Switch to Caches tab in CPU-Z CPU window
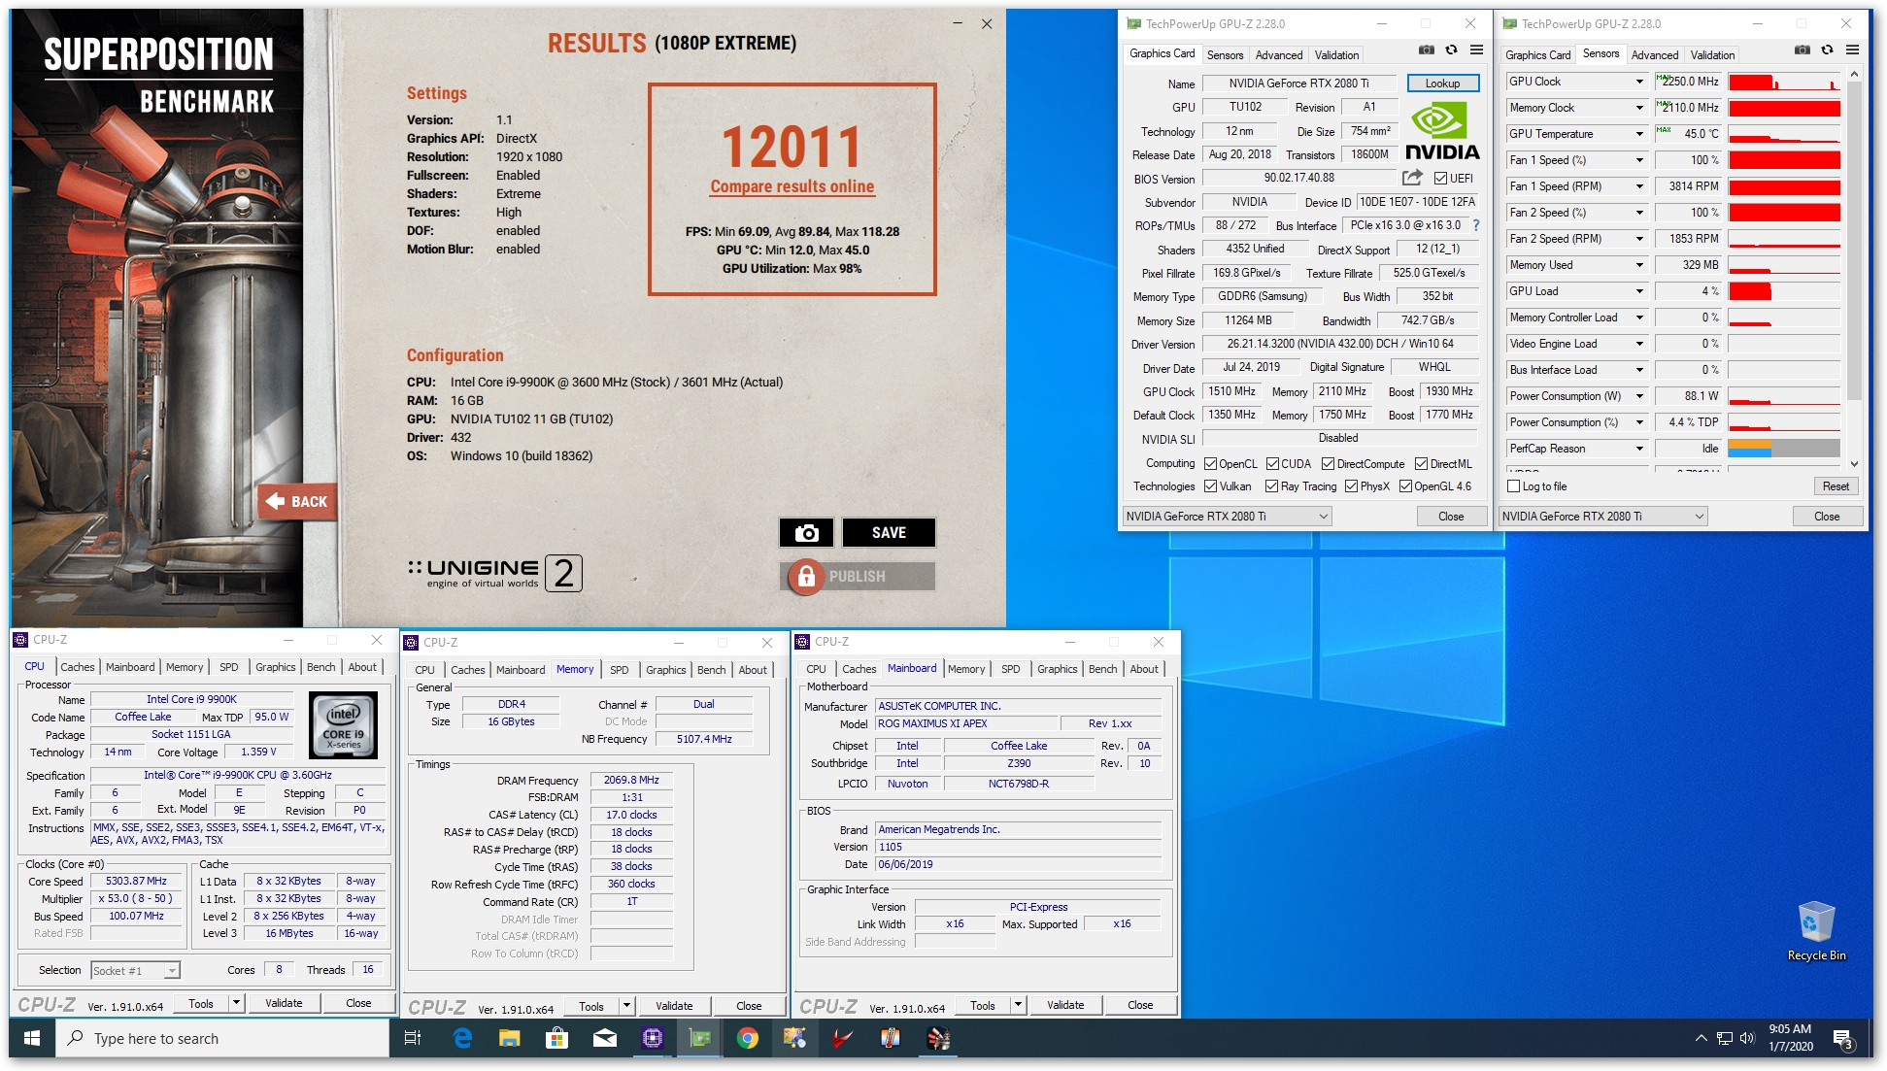1887x1071 pixels. pos(78,667)
